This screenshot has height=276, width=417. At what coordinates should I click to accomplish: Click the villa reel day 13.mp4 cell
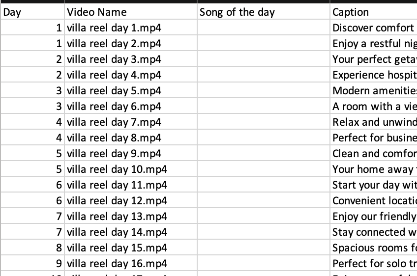click(131, 217)
